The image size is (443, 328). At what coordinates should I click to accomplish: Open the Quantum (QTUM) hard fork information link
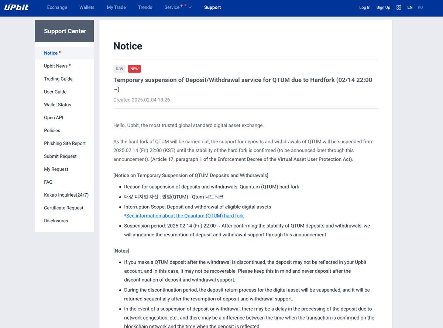(x=185, y=216)
